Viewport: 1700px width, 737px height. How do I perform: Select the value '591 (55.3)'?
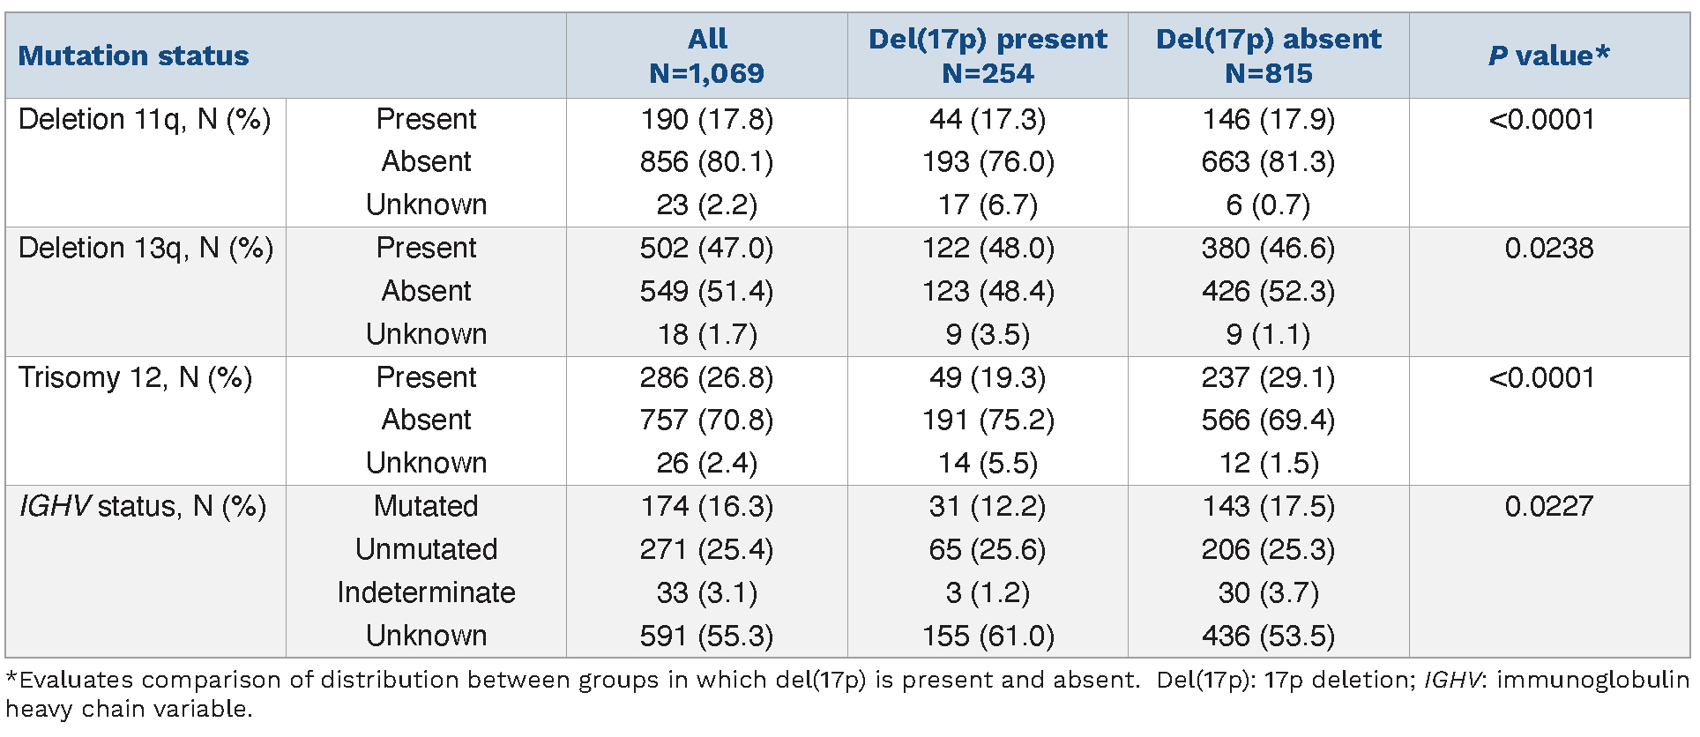point(706,636)
